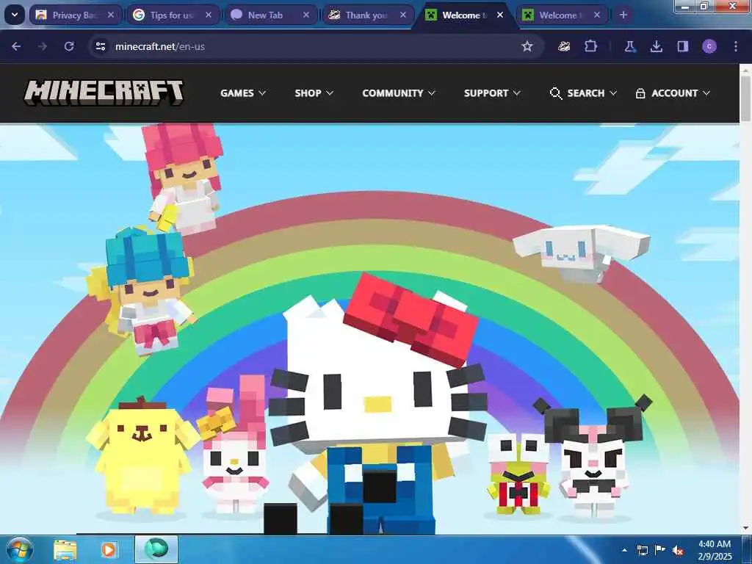Image resolution: width=752 pixels, height=564 pixels.
Task: Open the clock showing 4:40 AM
Action: pos(715,550)
